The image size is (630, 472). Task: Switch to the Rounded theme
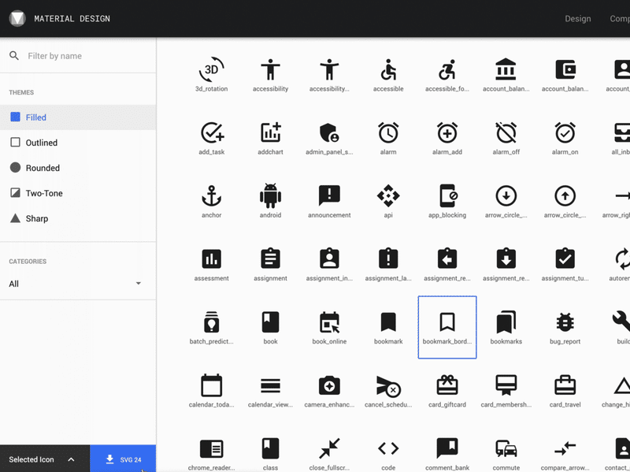pyautogui.click(x=78, y=168)
